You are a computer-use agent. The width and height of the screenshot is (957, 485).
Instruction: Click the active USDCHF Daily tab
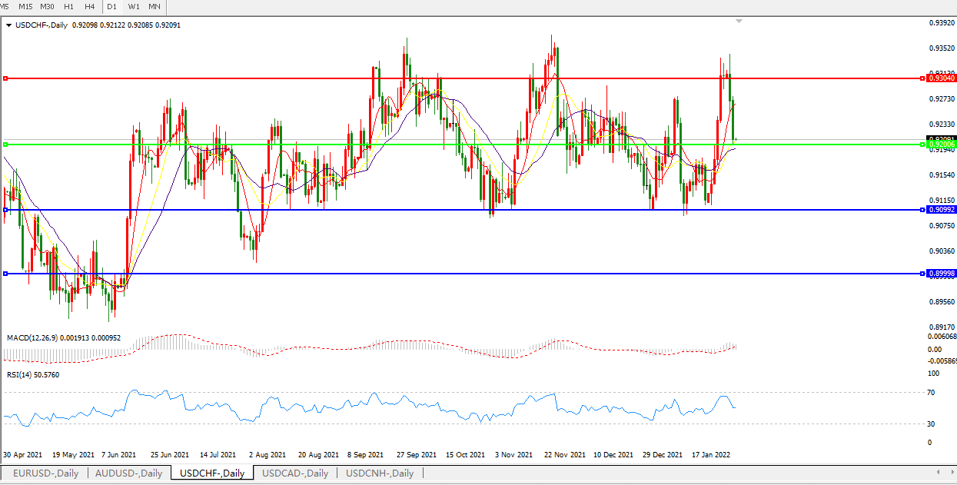pyautogui.click(x=212, y=473)
